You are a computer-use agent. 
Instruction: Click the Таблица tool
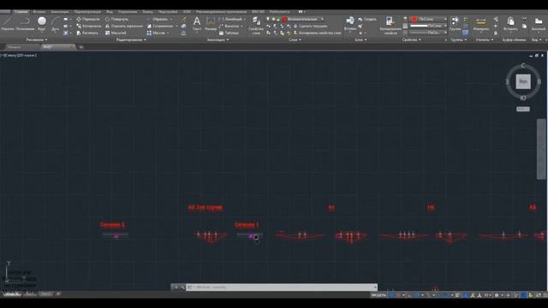pos(229,33)
